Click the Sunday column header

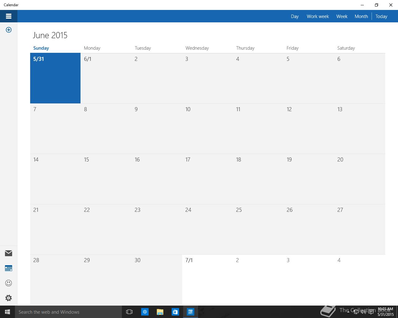(41, 48)
